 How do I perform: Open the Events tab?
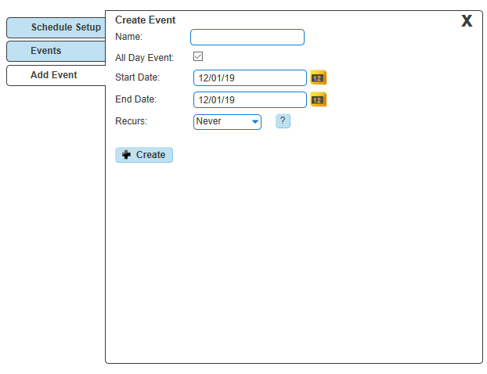click(56, 51)
